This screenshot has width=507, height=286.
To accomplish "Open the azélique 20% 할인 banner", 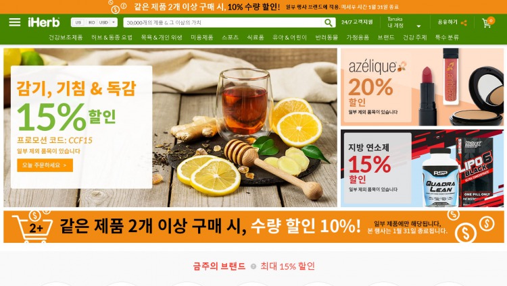I will pyautogui.click(x=422, y=87).
